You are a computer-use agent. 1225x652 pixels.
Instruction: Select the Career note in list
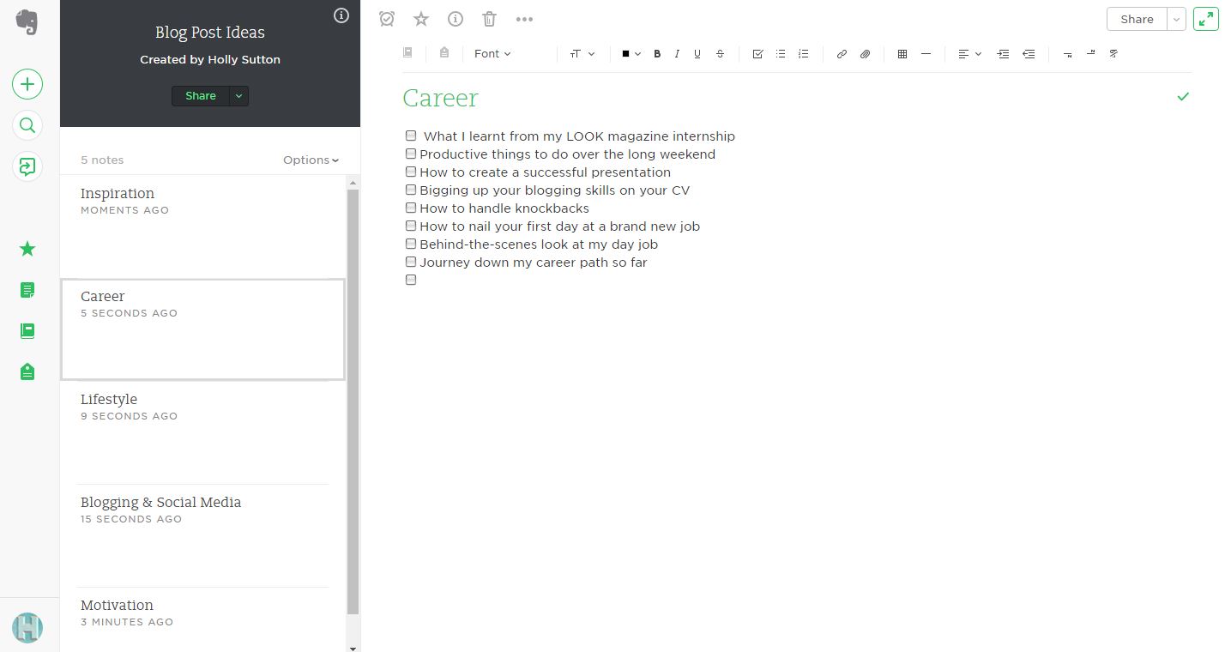click(202, 329)
